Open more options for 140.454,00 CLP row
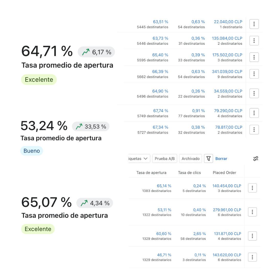 [252, 188]
